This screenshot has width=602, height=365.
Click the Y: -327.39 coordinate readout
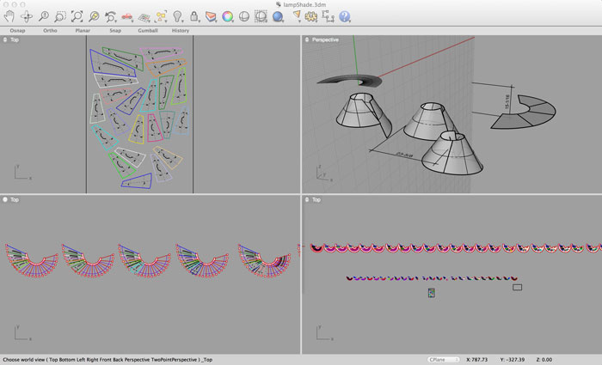coord(513,360)
